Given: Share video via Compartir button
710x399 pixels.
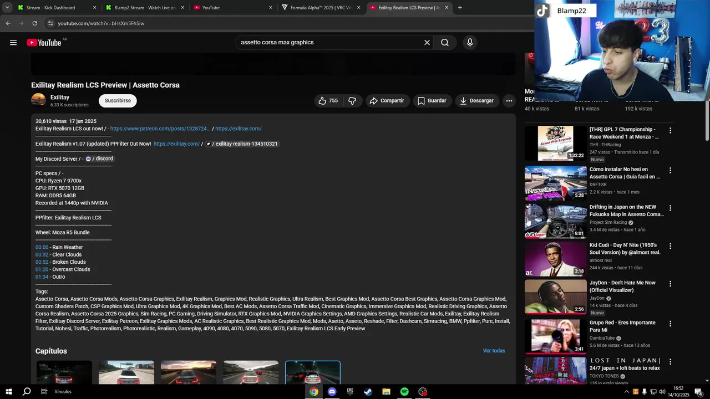Looking at the screenshot, I should (387, 101).
